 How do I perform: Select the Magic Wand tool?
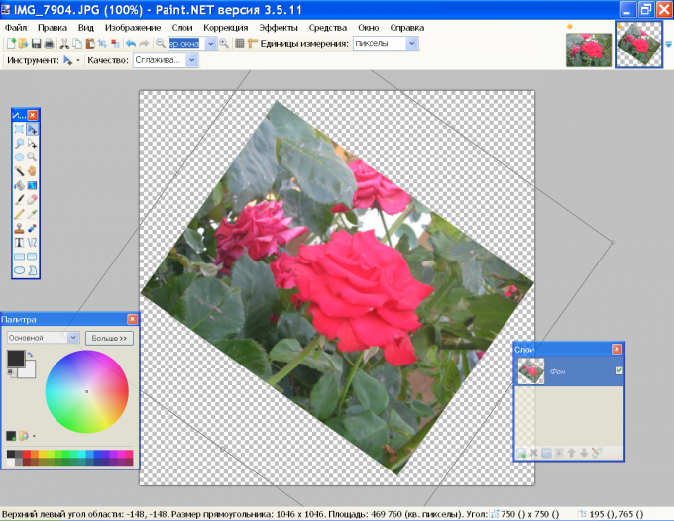[x=19, y=171]
